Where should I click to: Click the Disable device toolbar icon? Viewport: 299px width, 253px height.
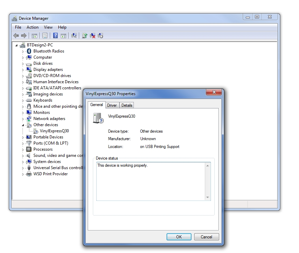[x=100, y=35]
